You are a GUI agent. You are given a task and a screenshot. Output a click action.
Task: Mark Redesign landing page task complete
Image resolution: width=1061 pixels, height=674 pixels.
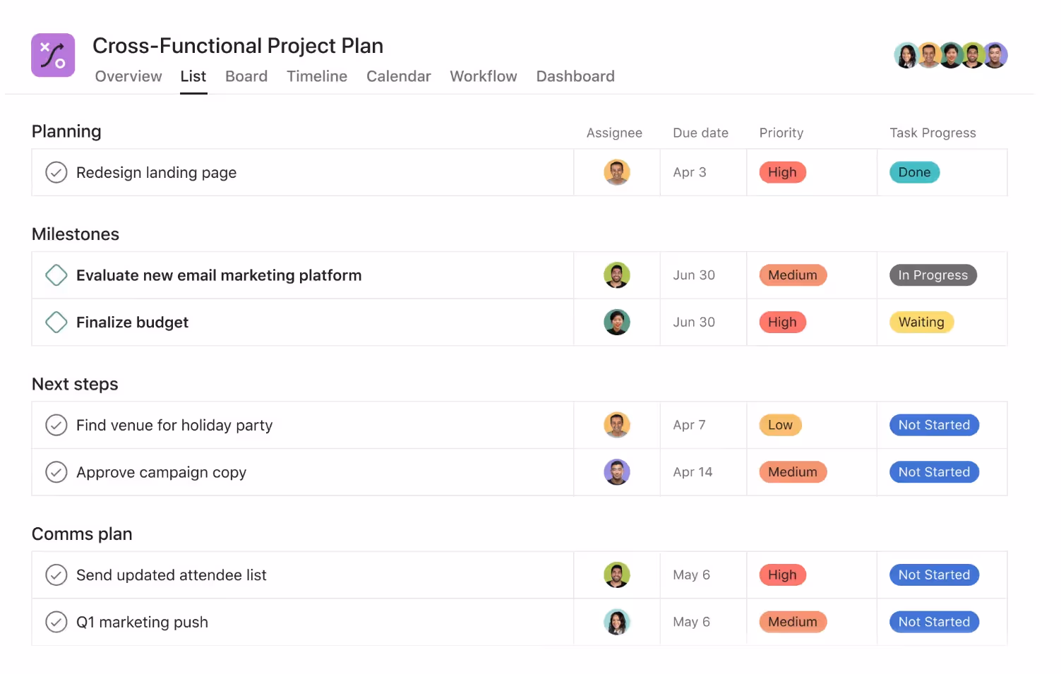(x=56, y=172)
